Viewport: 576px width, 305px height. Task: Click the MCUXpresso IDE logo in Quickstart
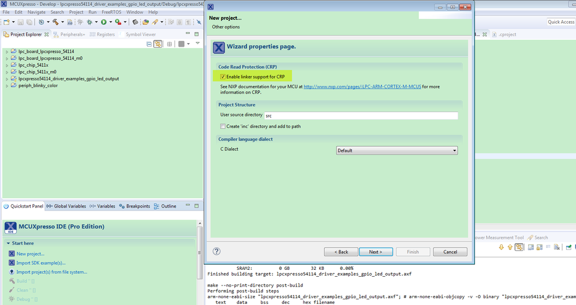[x=10, y=228]
